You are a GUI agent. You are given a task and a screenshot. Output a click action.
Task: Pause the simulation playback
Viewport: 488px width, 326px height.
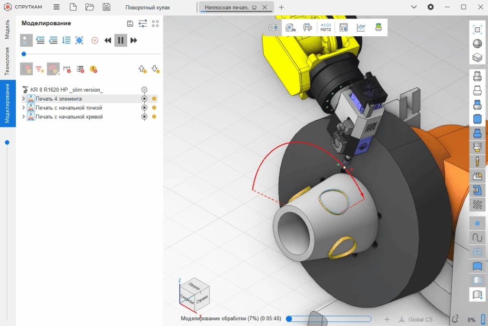click(x=121, y=41)
